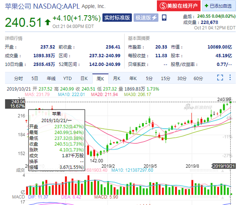
Task: Click the MA20: 211.94 indicator label
Action: point(104,94)
